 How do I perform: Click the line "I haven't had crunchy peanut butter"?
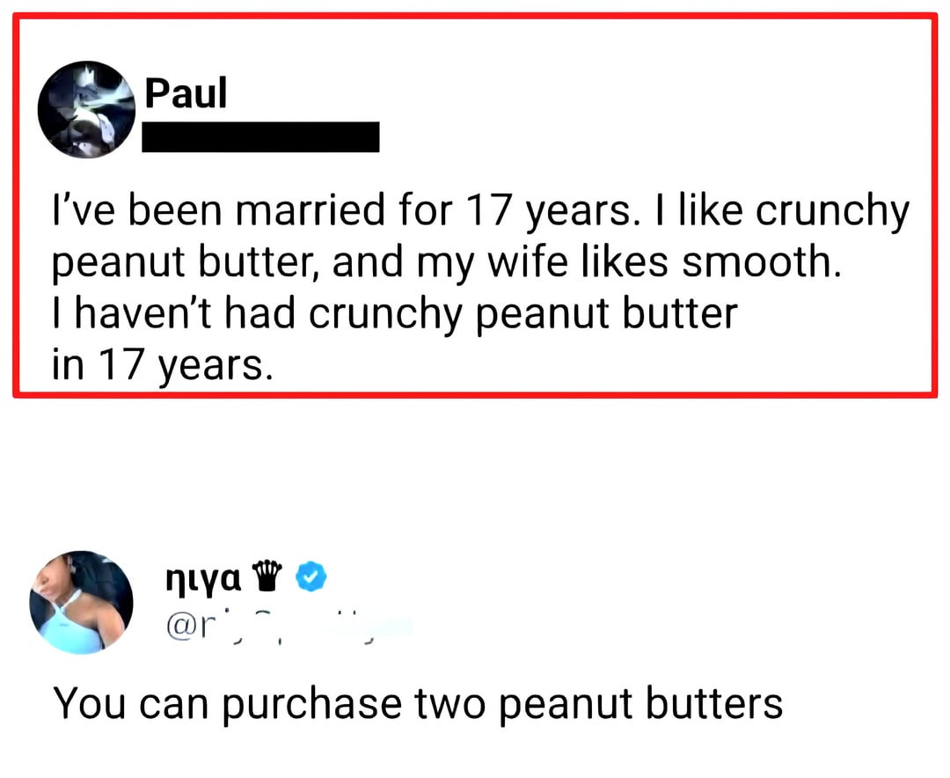point(393,314)
